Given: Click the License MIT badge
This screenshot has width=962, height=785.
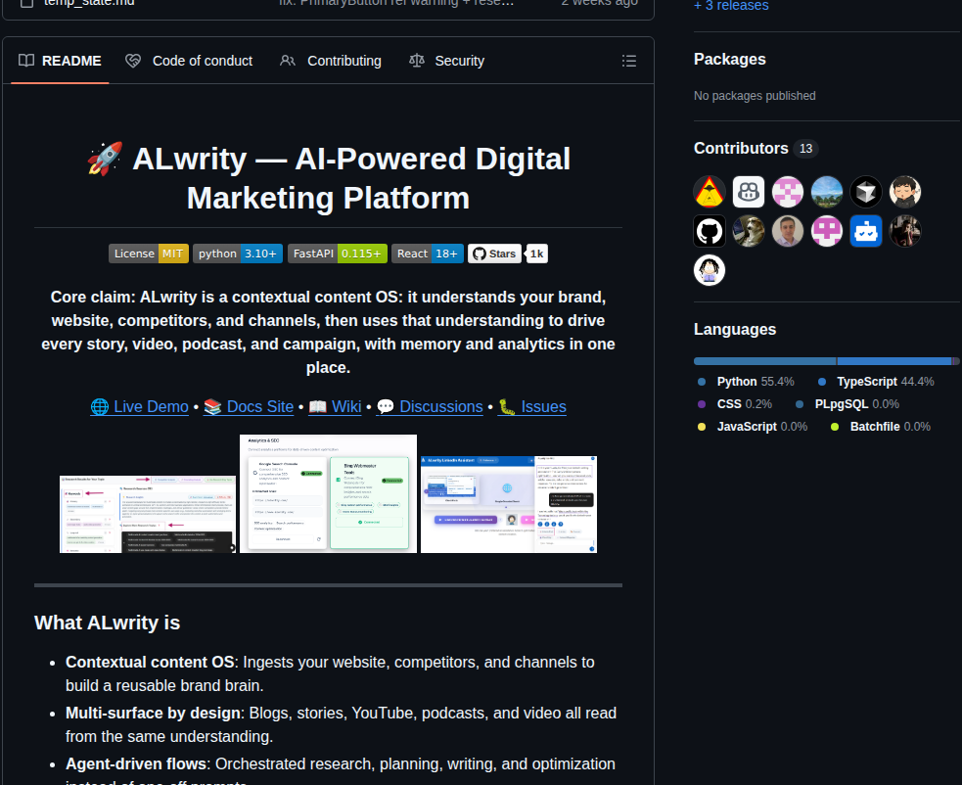Looking at the screenshot, I should tap(149, 254).
